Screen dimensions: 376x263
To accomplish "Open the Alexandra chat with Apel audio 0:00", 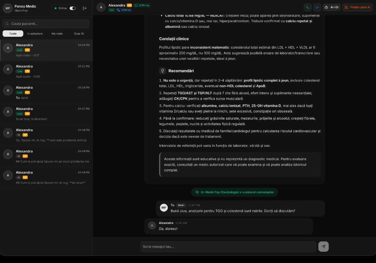I will click(46, 71).
